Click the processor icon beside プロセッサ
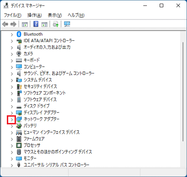 (19, 146)
